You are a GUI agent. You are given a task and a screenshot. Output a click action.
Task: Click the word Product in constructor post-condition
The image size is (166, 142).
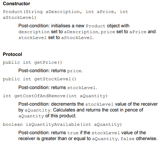96,26
